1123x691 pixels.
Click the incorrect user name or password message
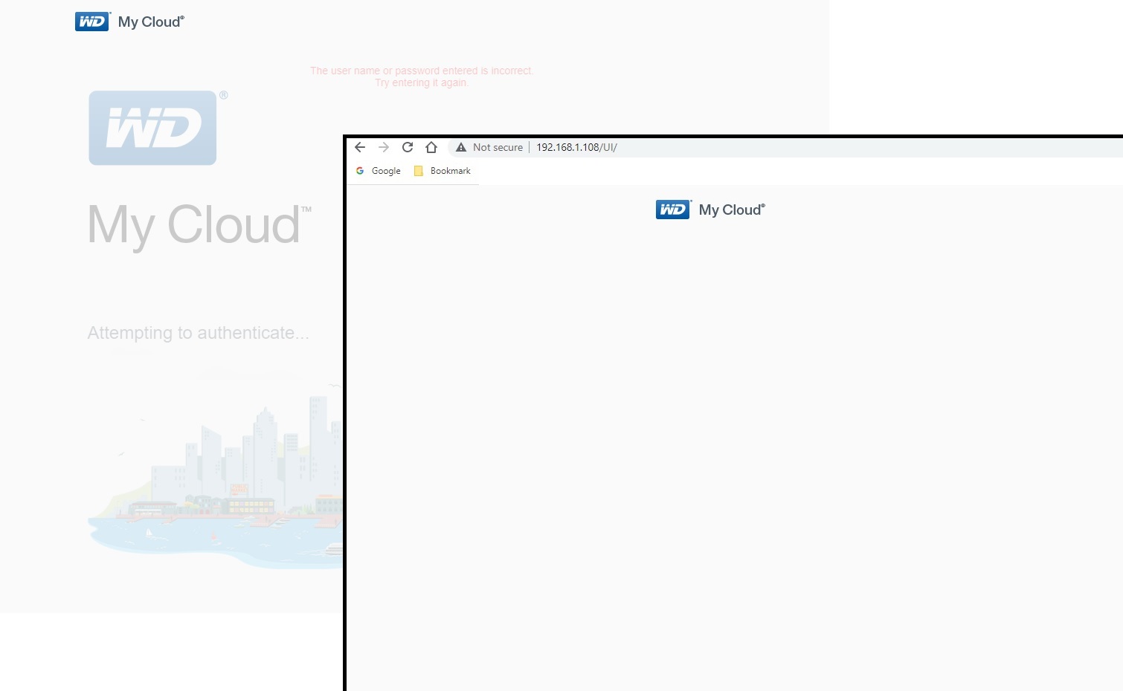coord(422,77)
